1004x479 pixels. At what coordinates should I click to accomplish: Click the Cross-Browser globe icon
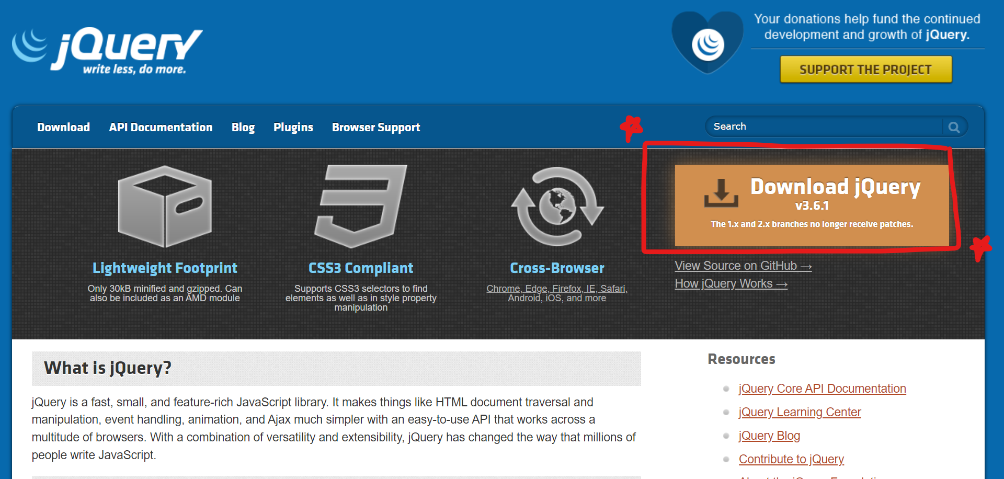point(557,207)
